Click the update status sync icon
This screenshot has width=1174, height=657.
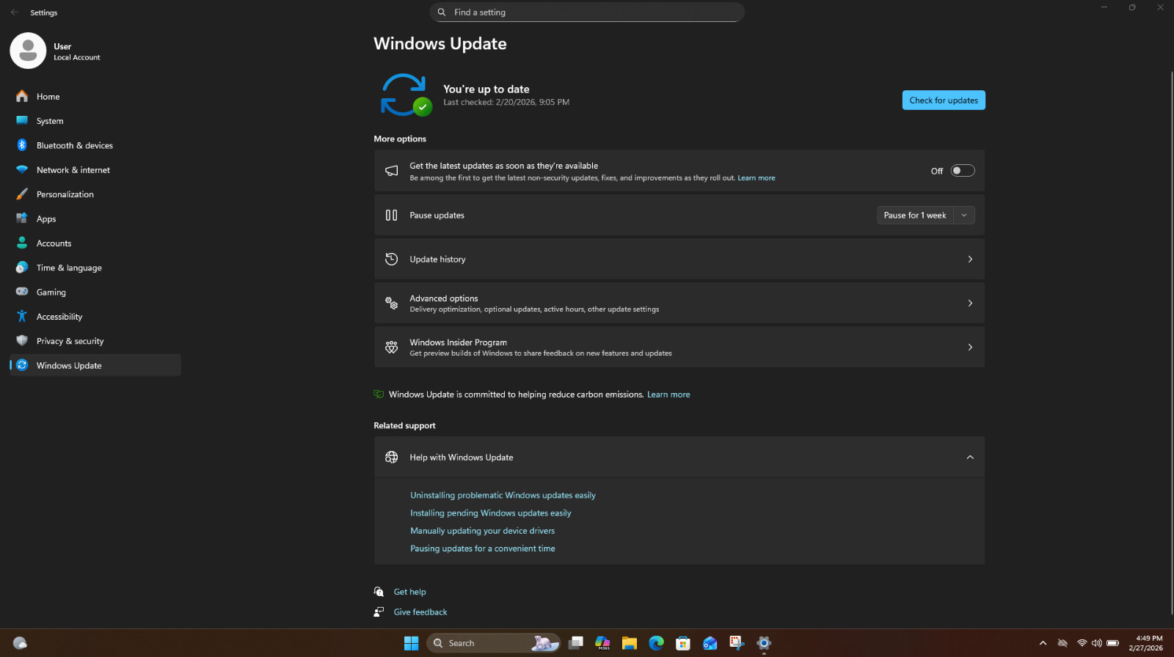point(405,95)
